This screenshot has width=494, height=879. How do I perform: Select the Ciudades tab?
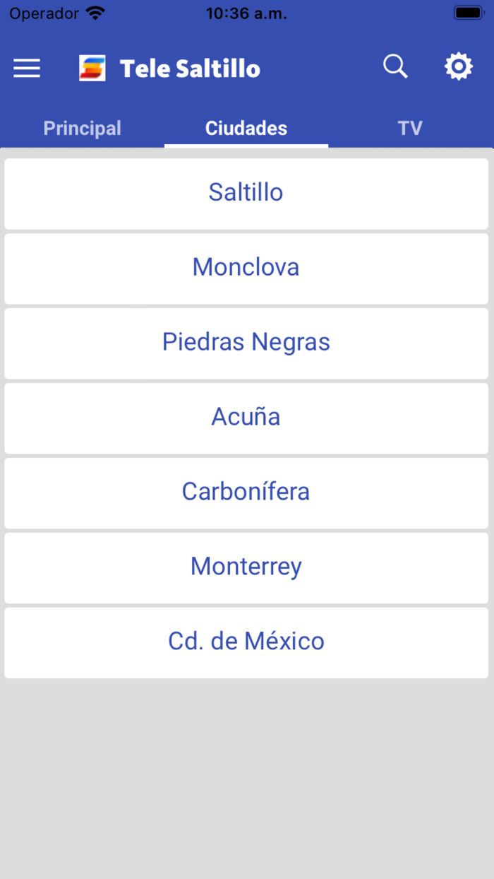coord(246,128)
